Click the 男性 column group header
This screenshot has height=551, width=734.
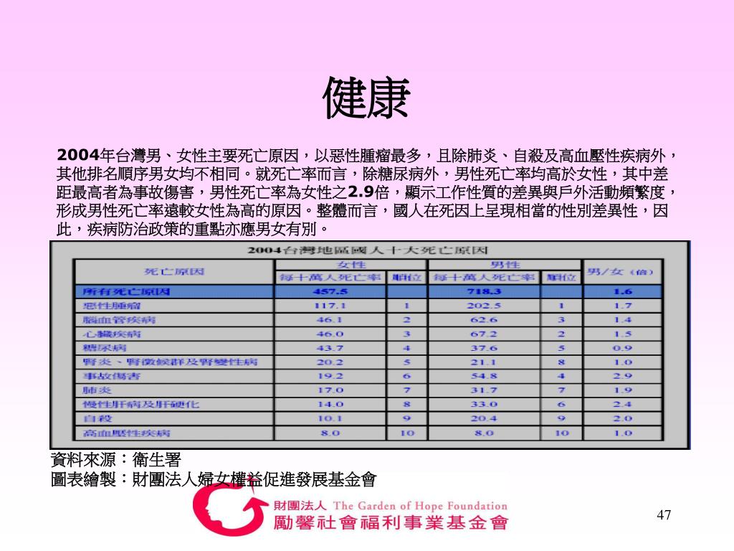[505, 265]
